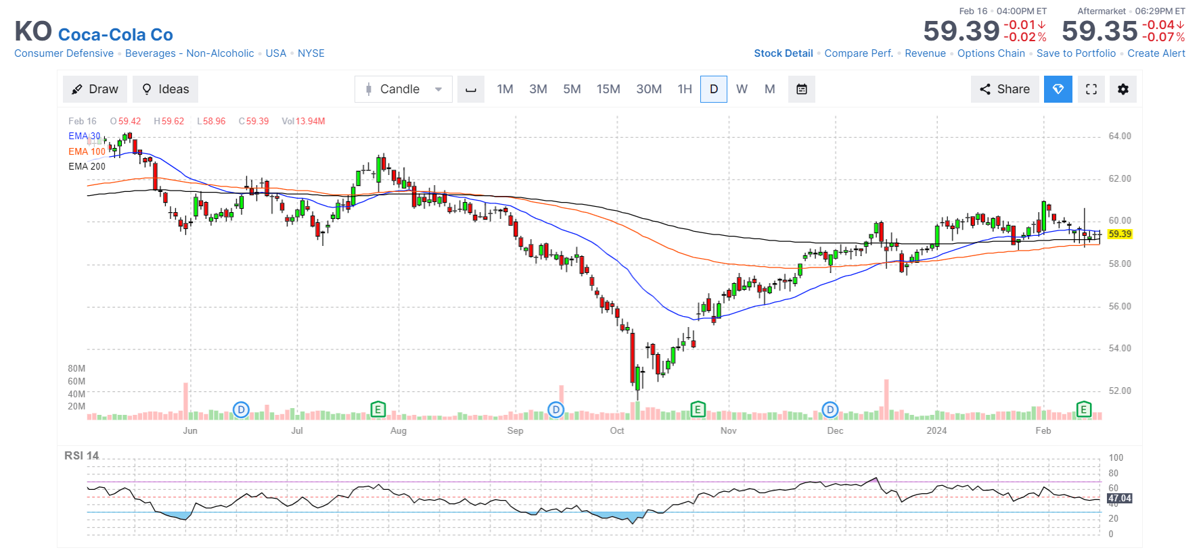The image size is (1201, 550).
Task: Click the Vol 13.94M readout
Action: (x=303, y=121)
